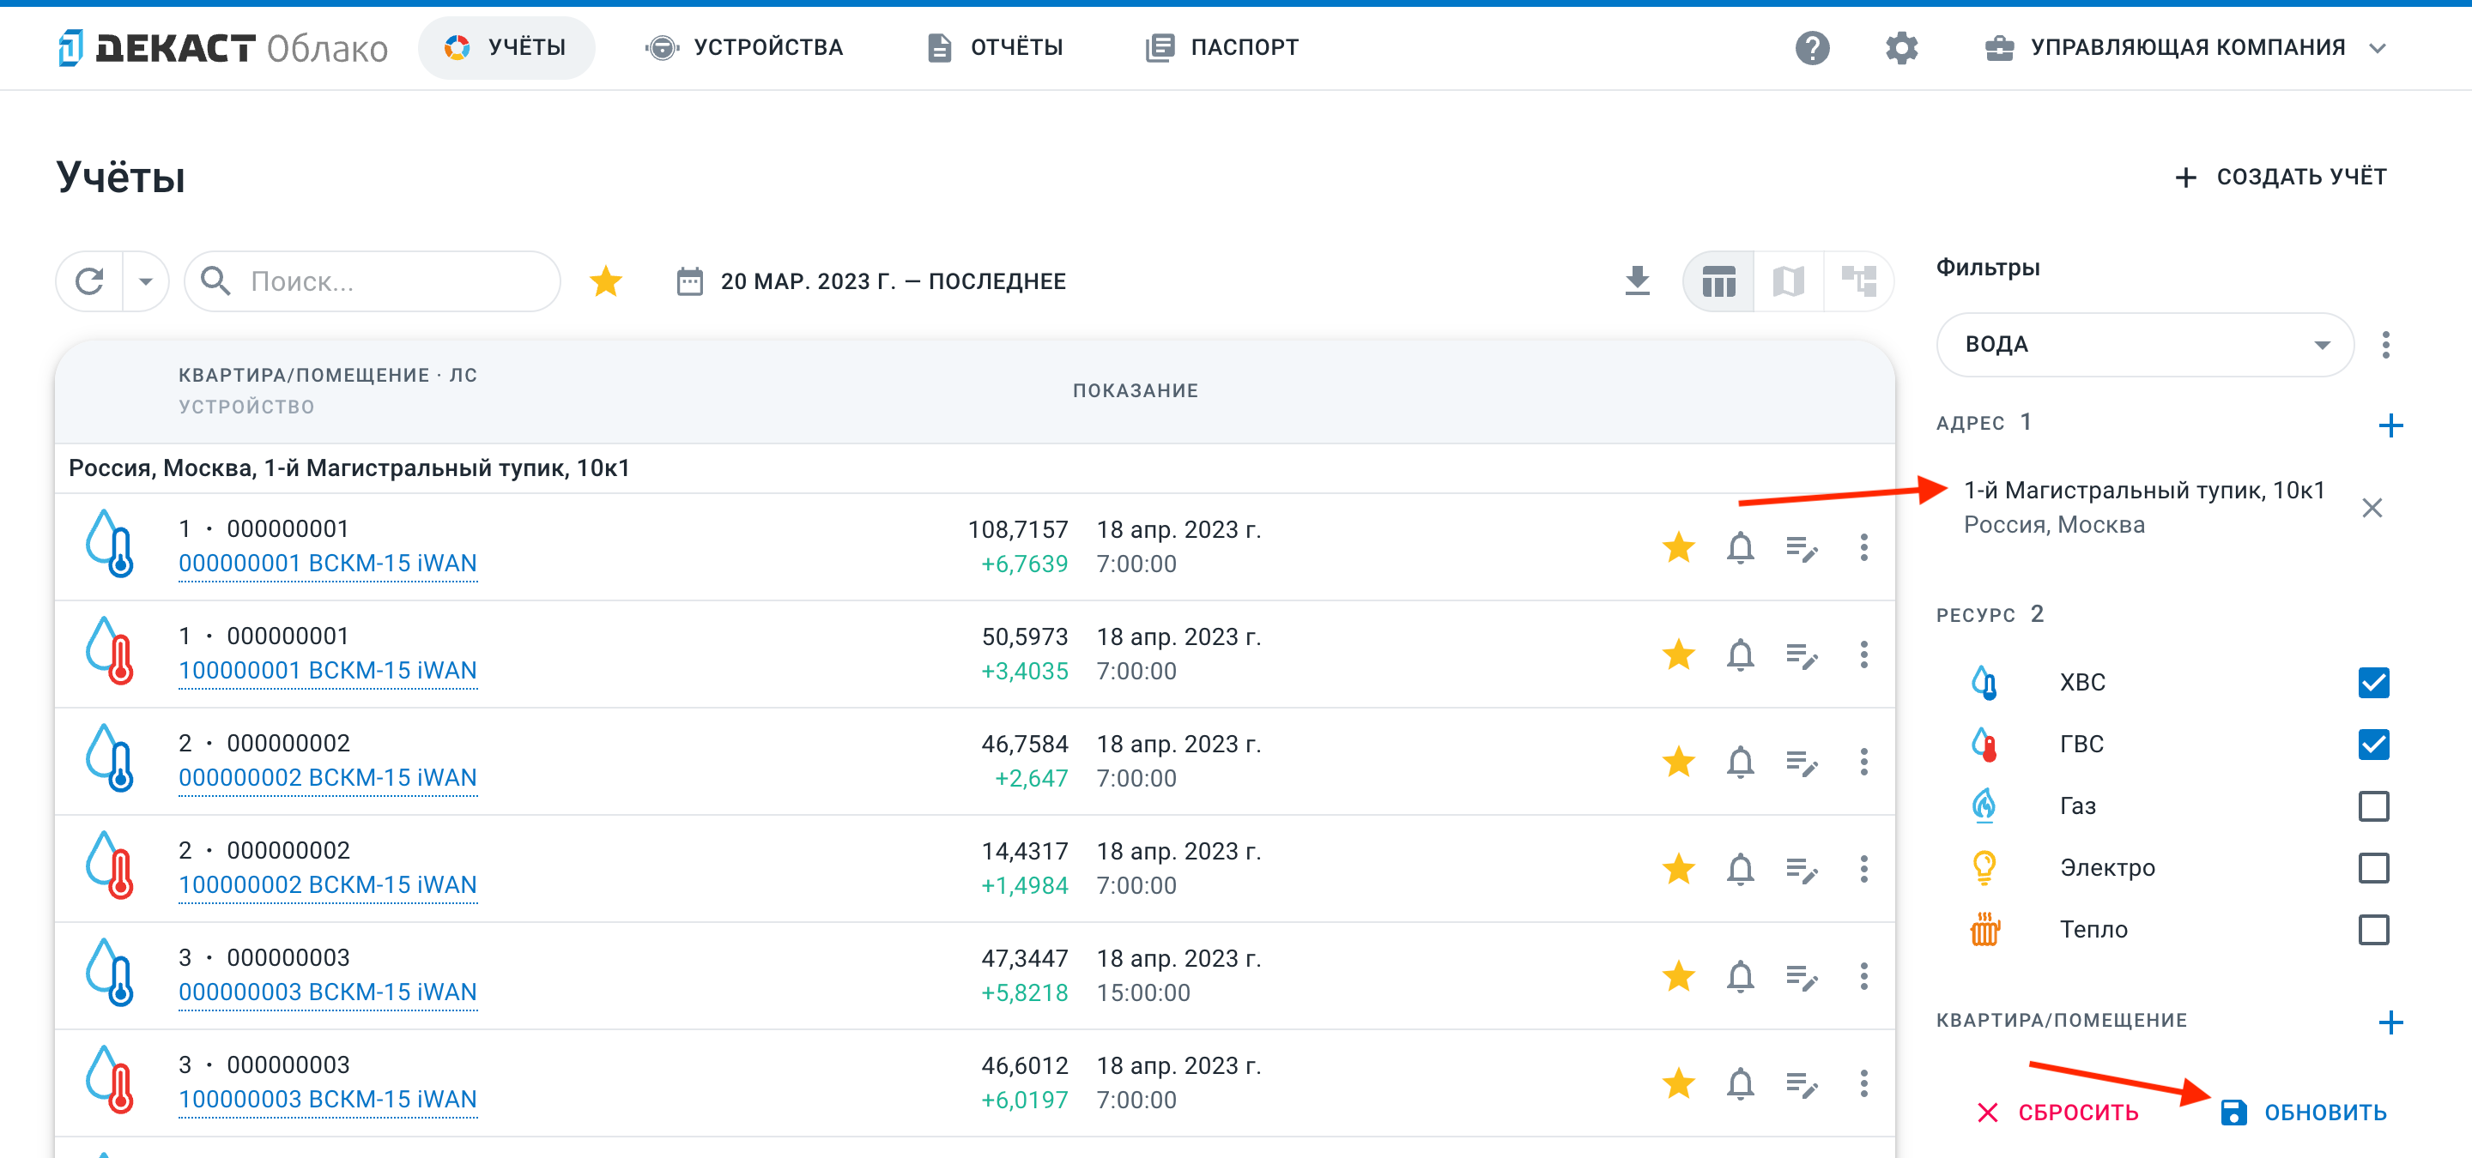
Task: Open settings gear icon in header
Action: click(x=1901, y=47)
